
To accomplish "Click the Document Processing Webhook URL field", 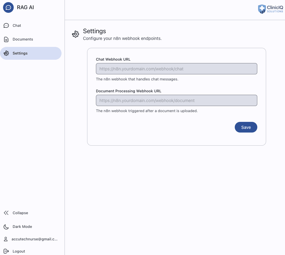I will point(177,100).
